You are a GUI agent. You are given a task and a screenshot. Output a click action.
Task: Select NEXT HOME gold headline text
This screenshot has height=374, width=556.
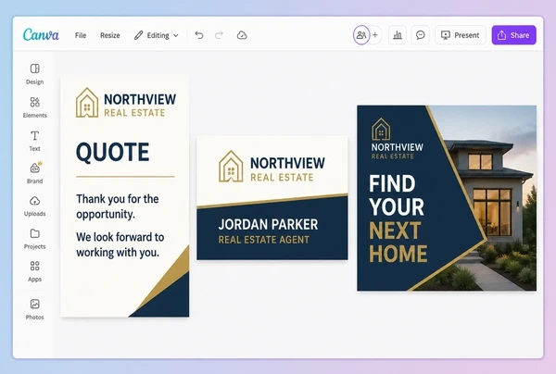(398, 243)
